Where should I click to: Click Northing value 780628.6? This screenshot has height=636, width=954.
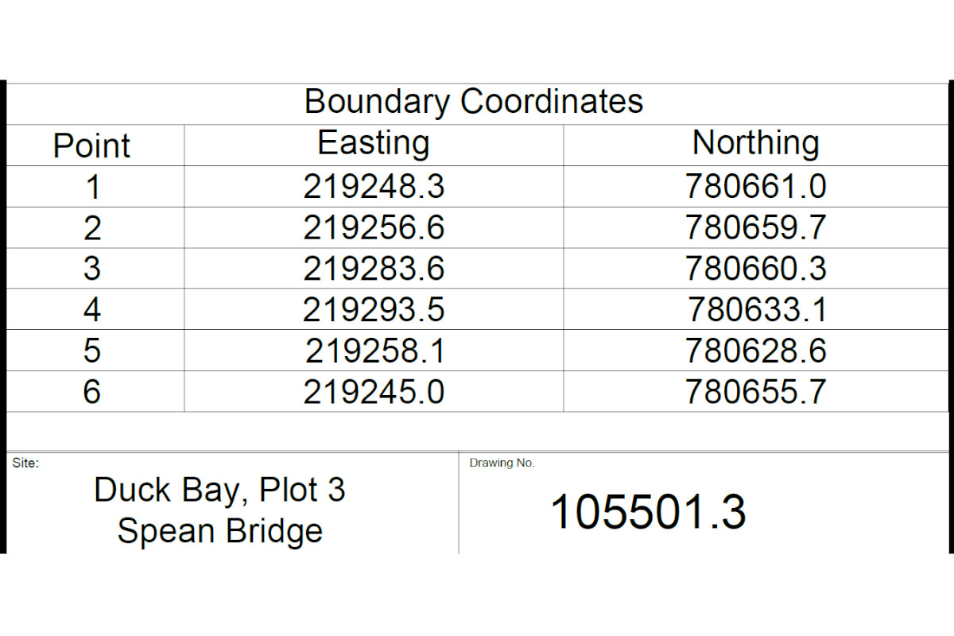click(756, 351)
